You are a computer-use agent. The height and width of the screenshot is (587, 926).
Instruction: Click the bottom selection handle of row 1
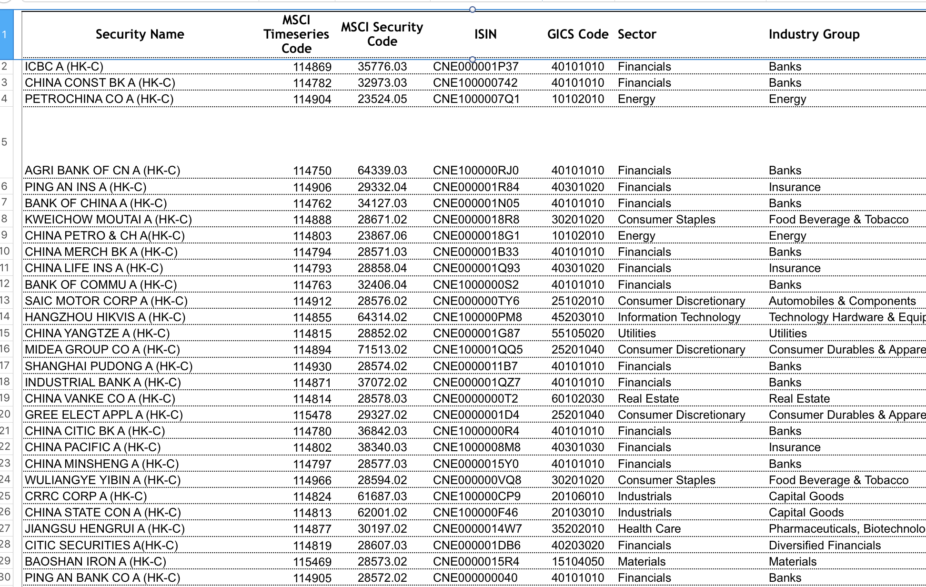[472, 60]
